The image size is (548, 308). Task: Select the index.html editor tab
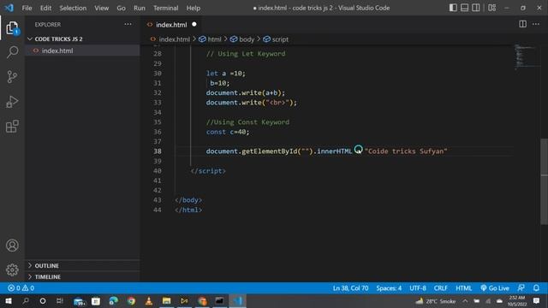click(171, 25)
